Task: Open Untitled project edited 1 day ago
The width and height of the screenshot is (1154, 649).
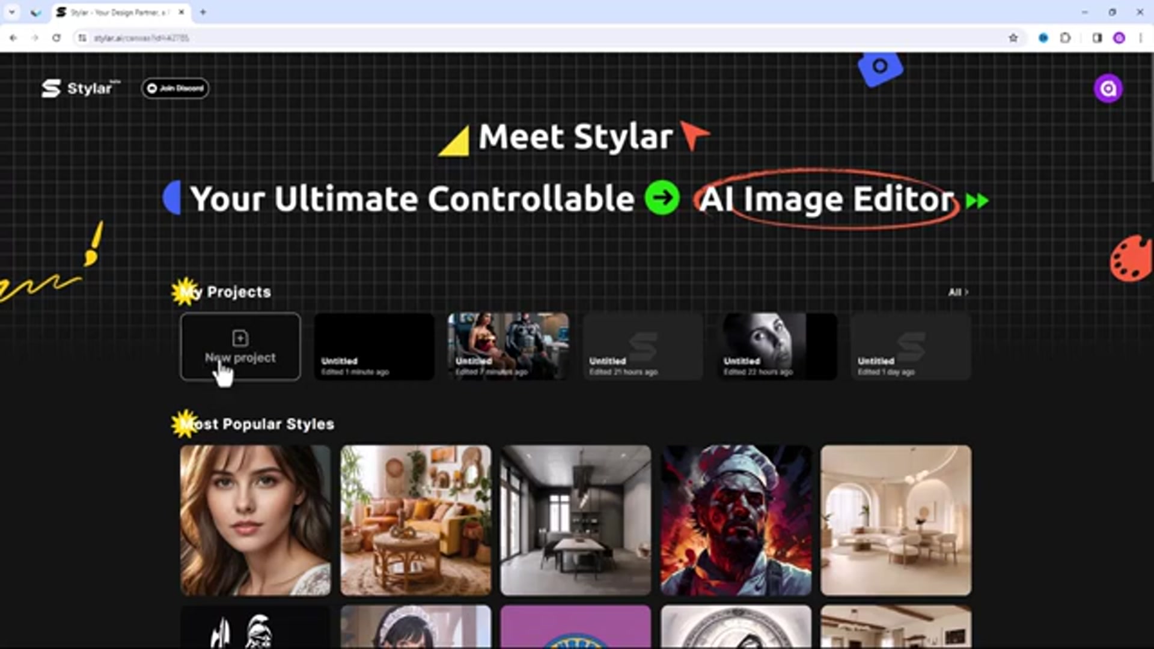Action: pos(911,346)
